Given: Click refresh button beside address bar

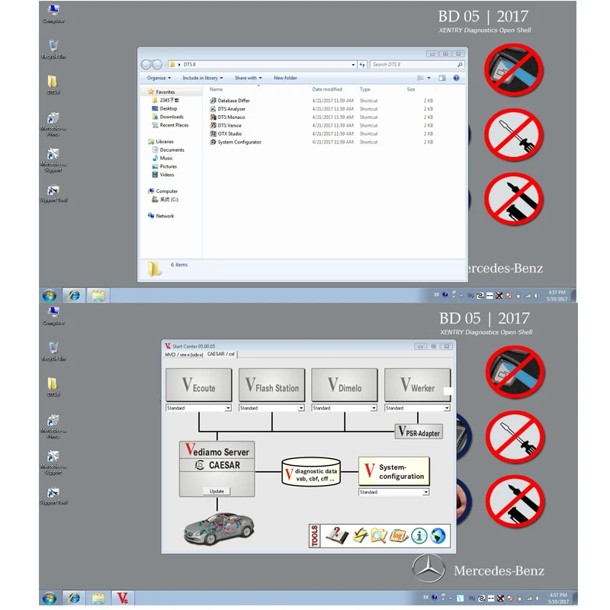Looking at the screenshot, I should pyautogui.click(x=362, y=65).
